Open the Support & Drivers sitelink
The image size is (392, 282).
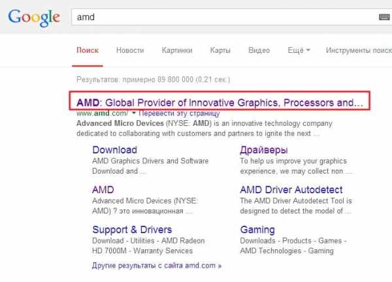[132, 230]
